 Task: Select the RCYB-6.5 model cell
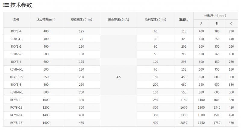(16, 77)
